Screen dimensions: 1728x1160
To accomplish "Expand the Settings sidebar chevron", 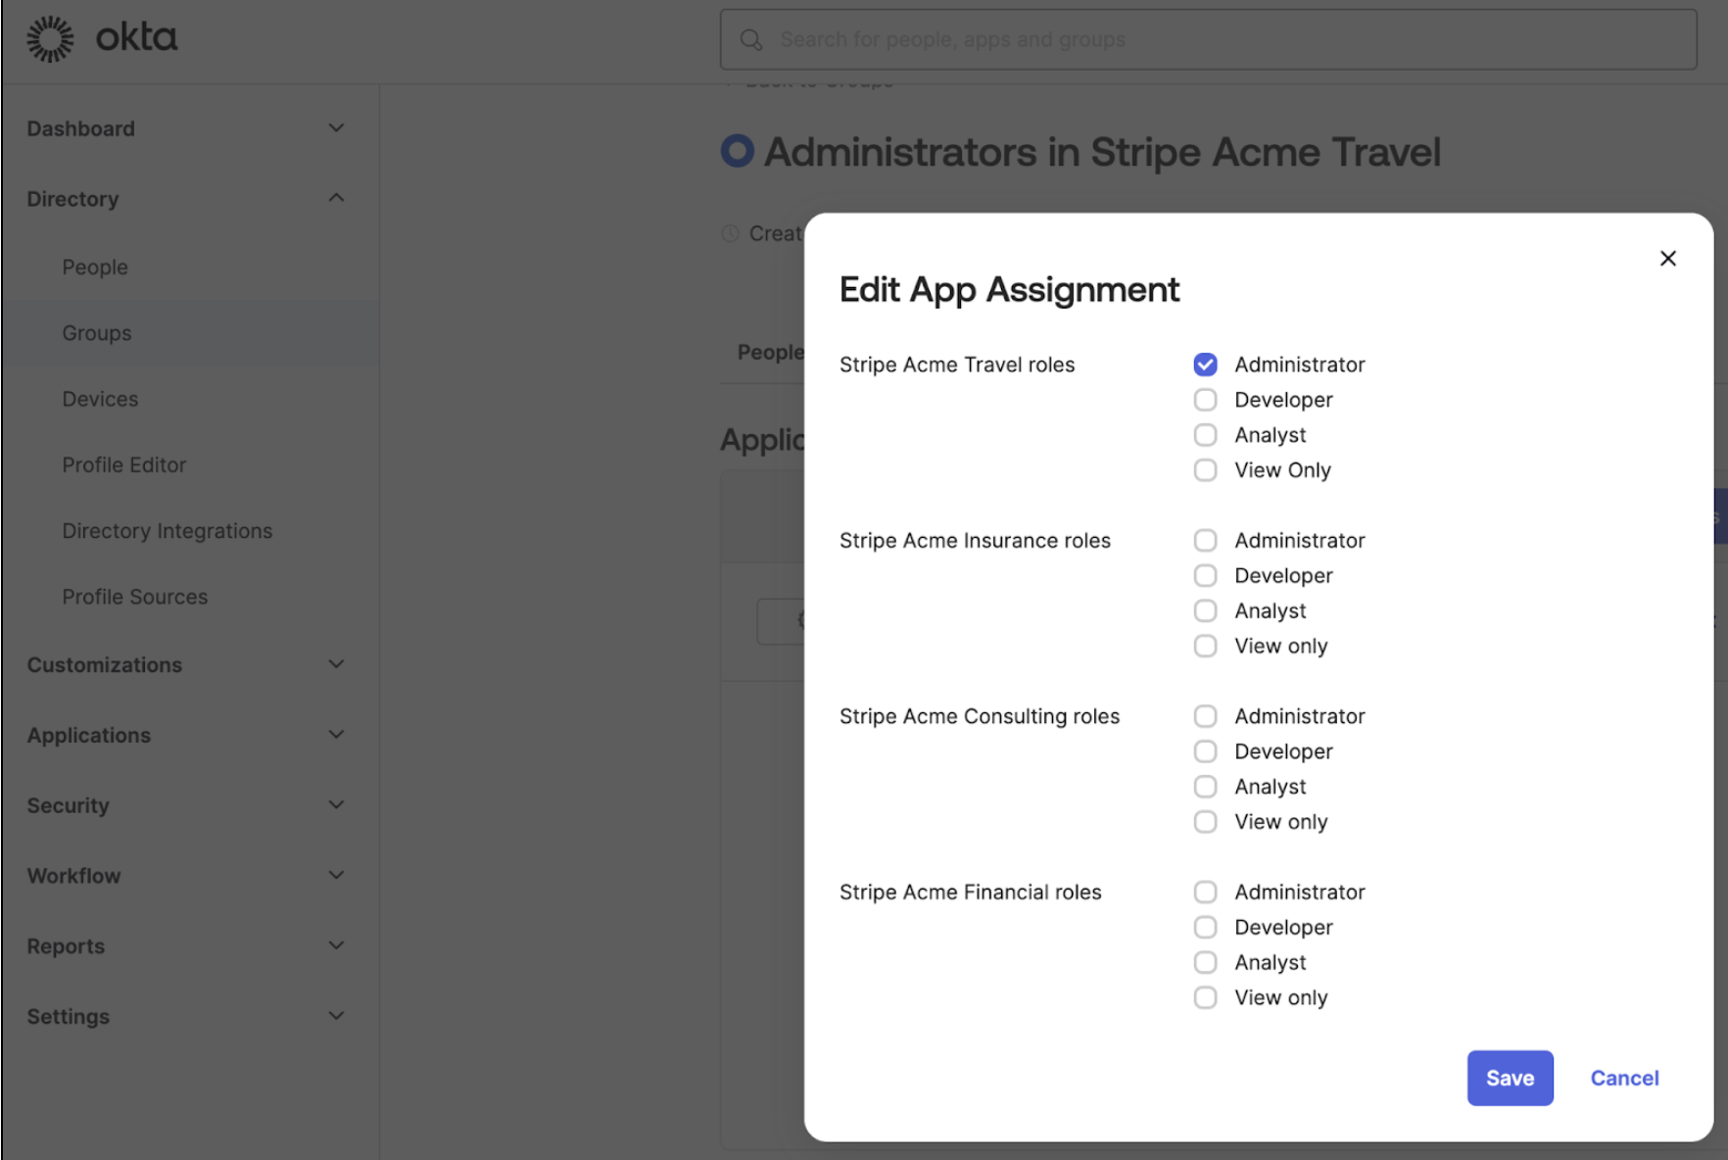I will [x=336, y=1016].
